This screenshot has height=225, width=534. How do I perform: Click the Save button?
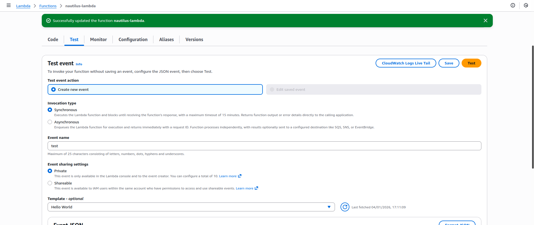[x=449, y=63]
